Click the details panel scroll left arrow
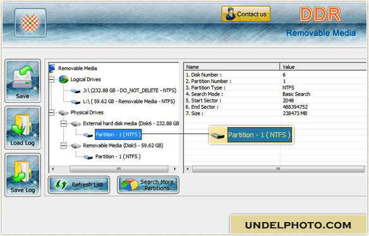 click(x=188, y=169)
